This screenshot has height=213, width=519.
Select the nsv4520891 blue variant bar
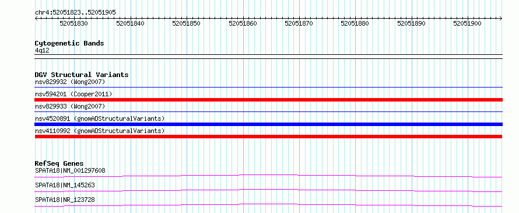click(269, 124)
